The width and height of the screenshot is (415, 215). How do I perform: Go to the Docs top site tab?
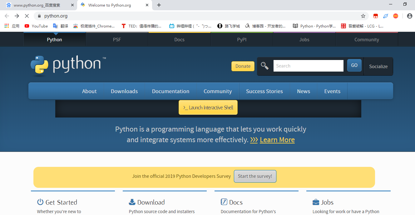click(x=180, y=40)
